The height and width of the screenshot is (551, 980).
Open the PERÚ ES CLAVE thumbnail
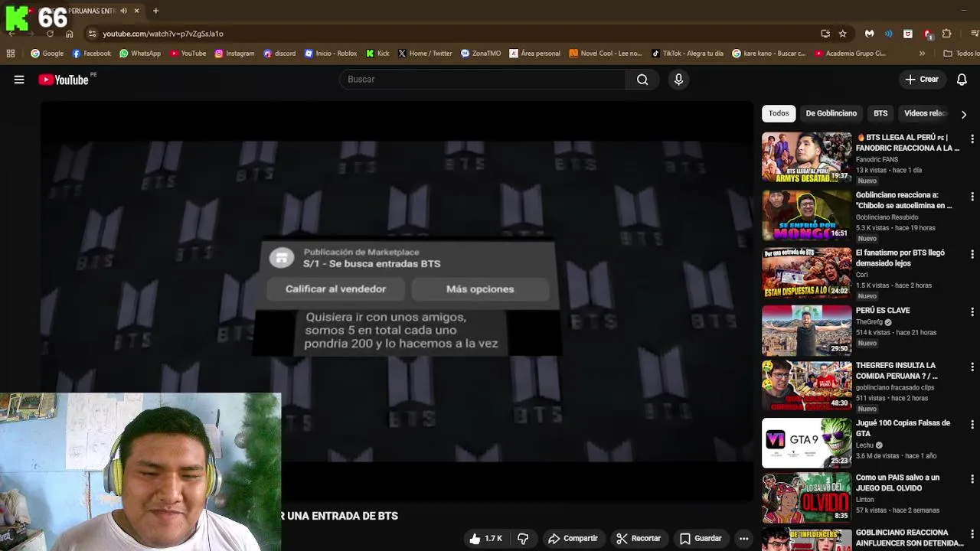pos(806,331)
